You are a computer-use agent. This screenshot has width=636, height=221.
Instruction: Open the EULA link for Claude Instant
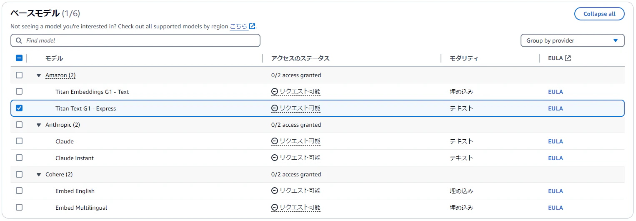(x=555, y=158)
